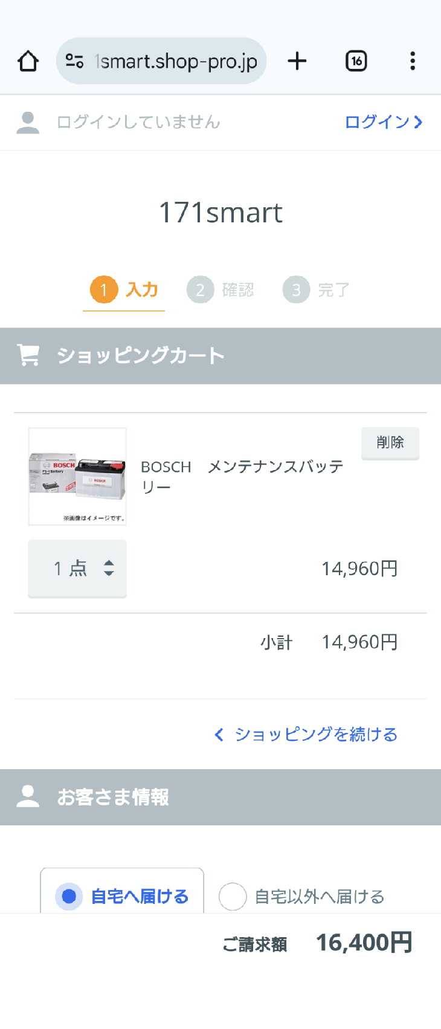Tap the ログイン link with chevron
The height and width of the screenshot is (1029, 441).
pyautogui.click(x=383, y=122)
